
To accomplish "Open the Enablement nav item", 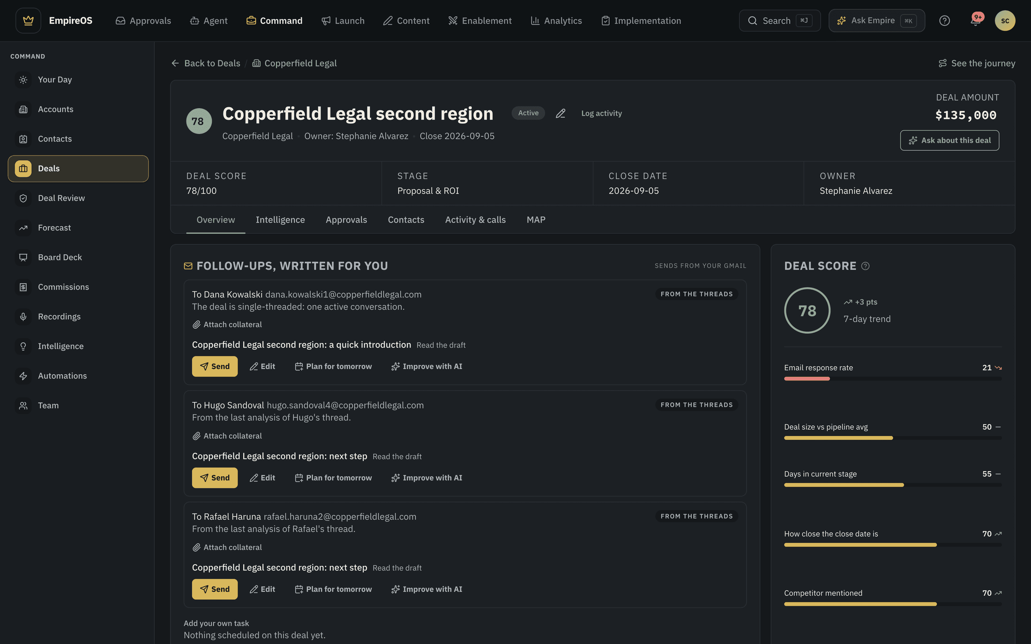I will click(x=480, y=21).
